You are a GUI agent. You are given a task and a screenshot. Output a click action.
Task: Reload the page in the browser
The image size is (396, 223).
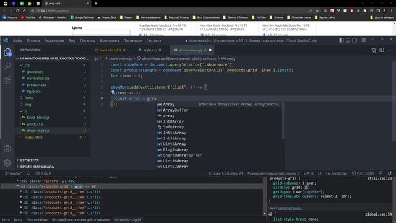coord(18,11)
